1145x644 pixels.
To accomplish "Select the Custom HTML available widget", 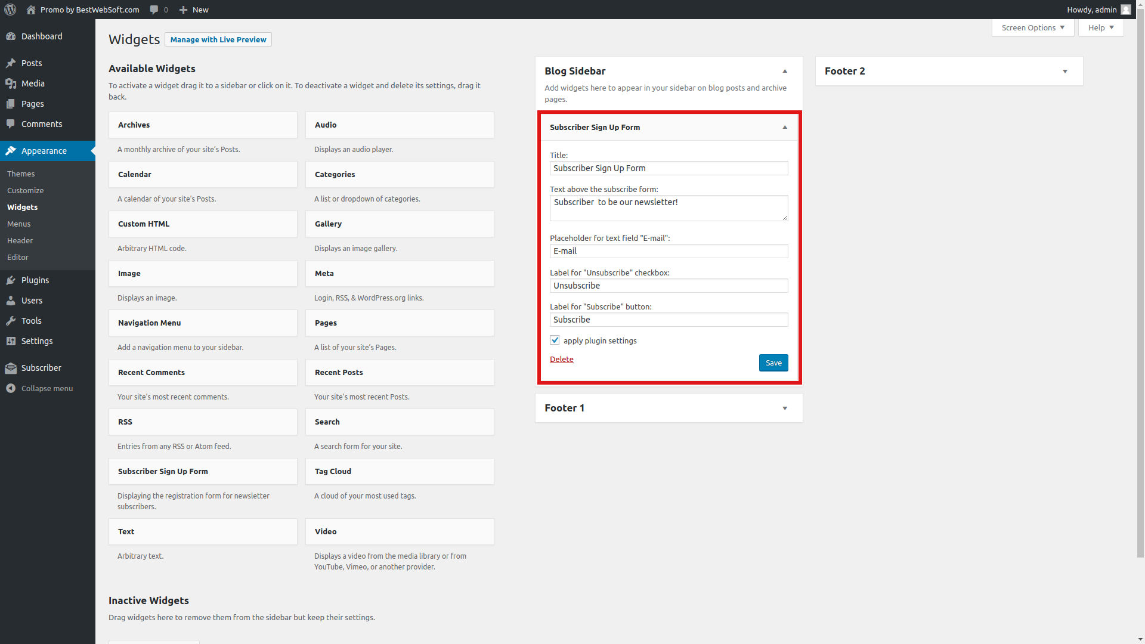I will click(203, 224).
